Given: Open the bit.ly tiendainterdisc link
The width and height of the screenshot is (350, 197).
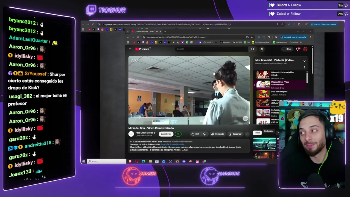Looking at the screenshot, I should coord(173,144).
